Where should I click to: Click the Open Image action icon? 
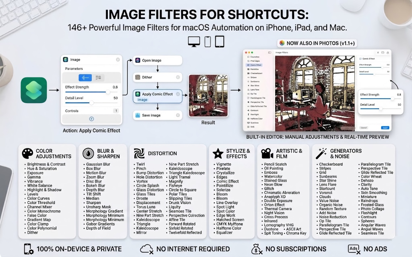point(138,60)
